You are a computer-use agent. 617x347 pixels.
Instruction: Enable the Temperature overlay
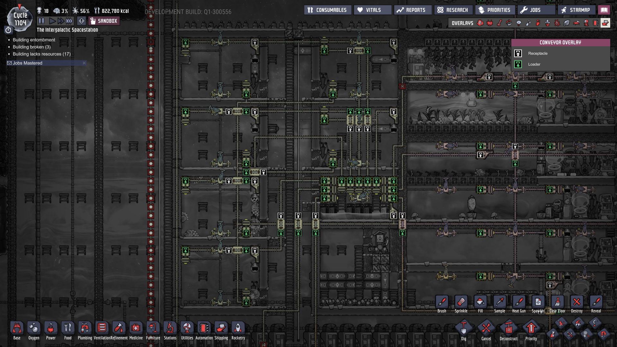[499, 23]
